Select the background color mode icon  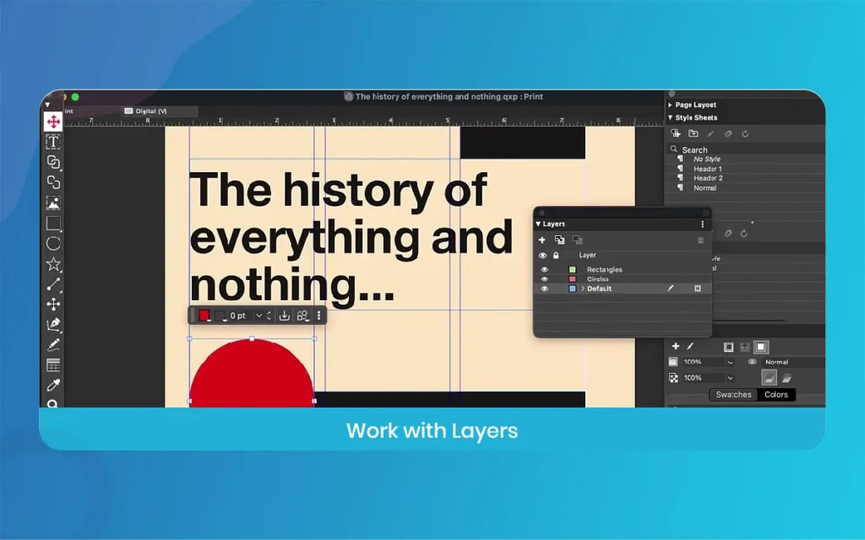tap(761, 347)
